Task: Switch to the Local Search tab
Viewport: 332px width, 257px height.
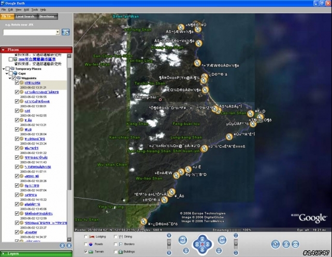Action: pyautogui.click(x=26, y=16)
